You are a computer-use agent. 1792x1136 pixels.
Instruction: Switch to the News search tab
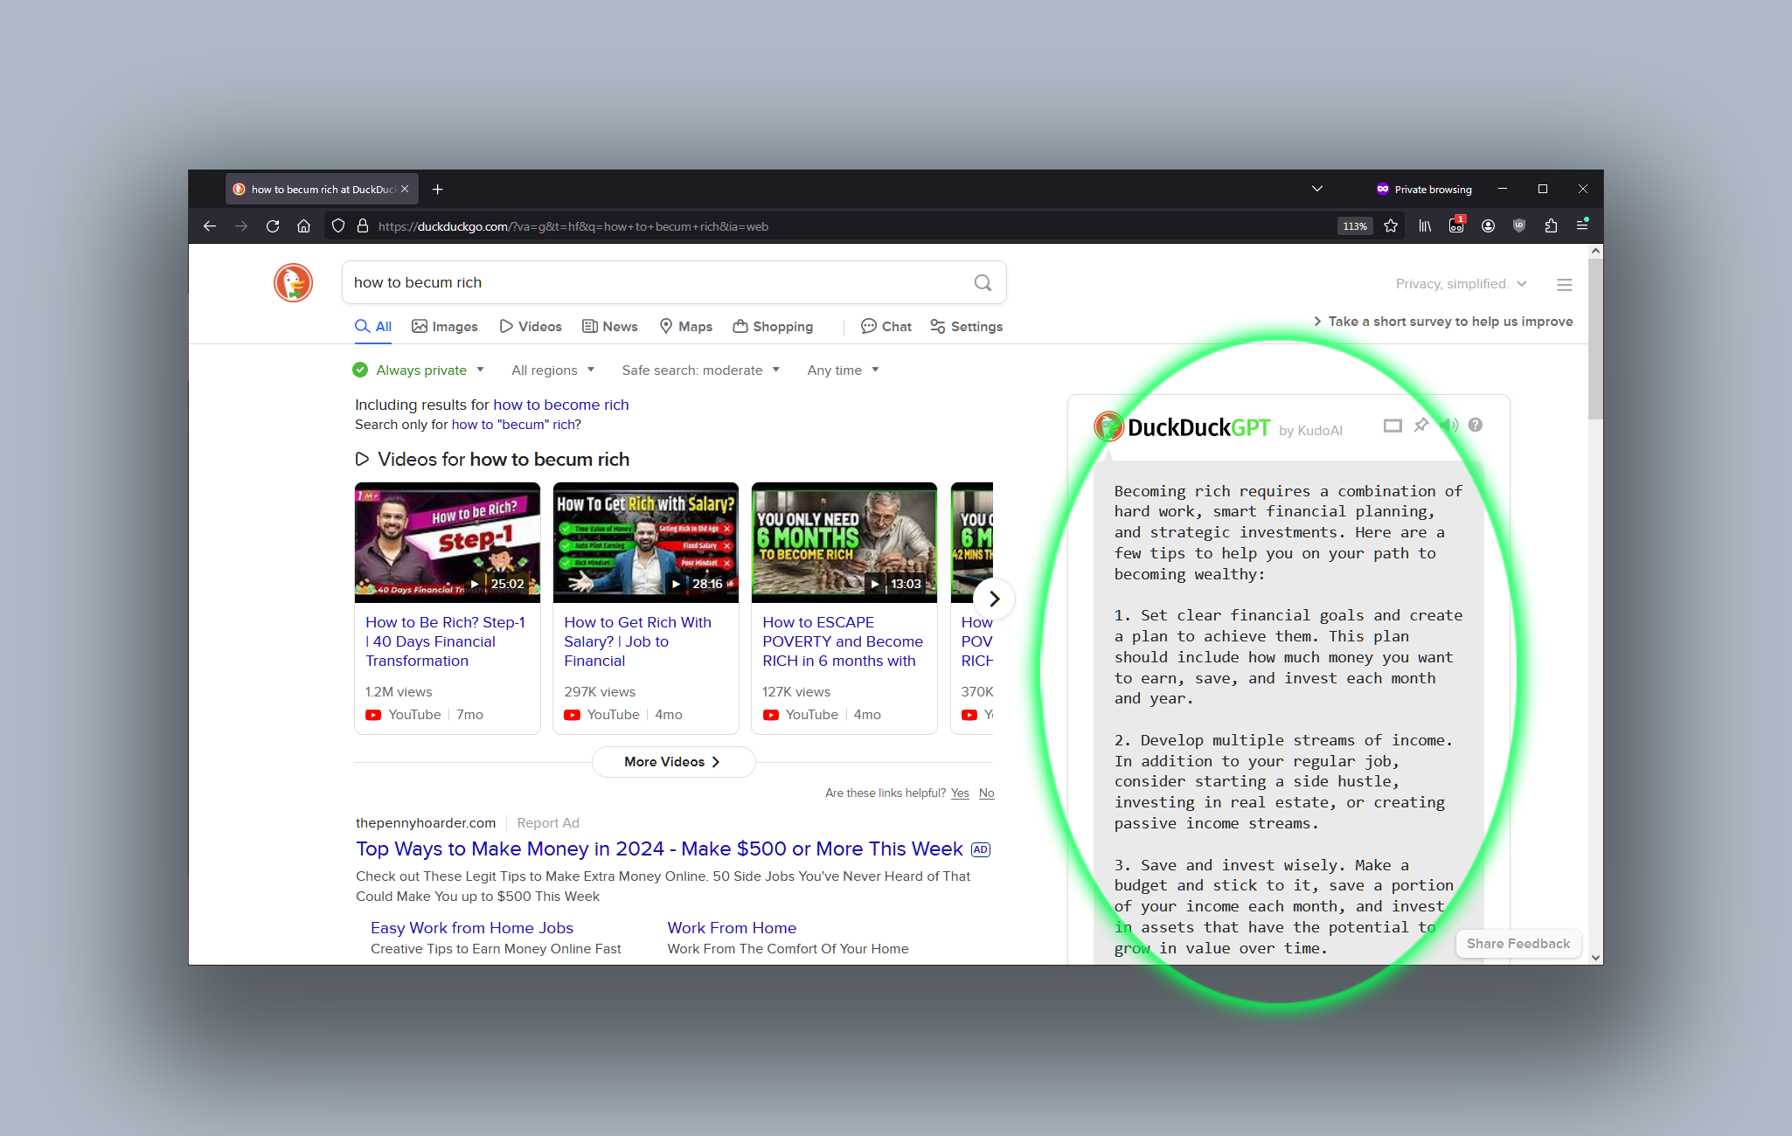(x=610, y=327)
